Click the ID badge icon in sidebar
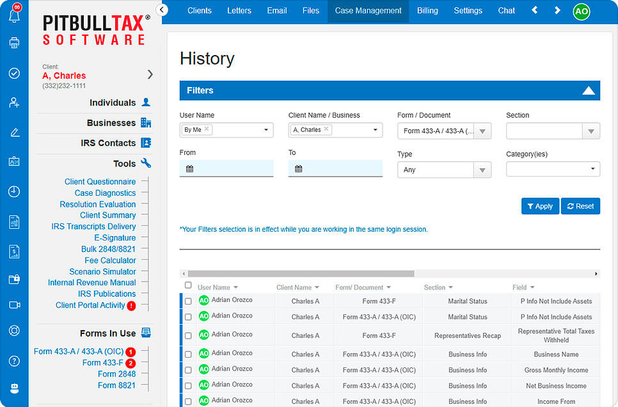This screenshot has width=618, height=407. point(14,161)
